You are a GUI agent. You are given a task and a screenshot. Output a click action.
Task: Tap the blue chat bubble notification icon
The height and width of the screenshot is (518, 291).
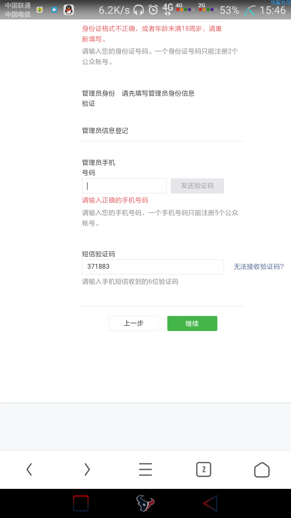pyautogui.click(x=54, y=10)
